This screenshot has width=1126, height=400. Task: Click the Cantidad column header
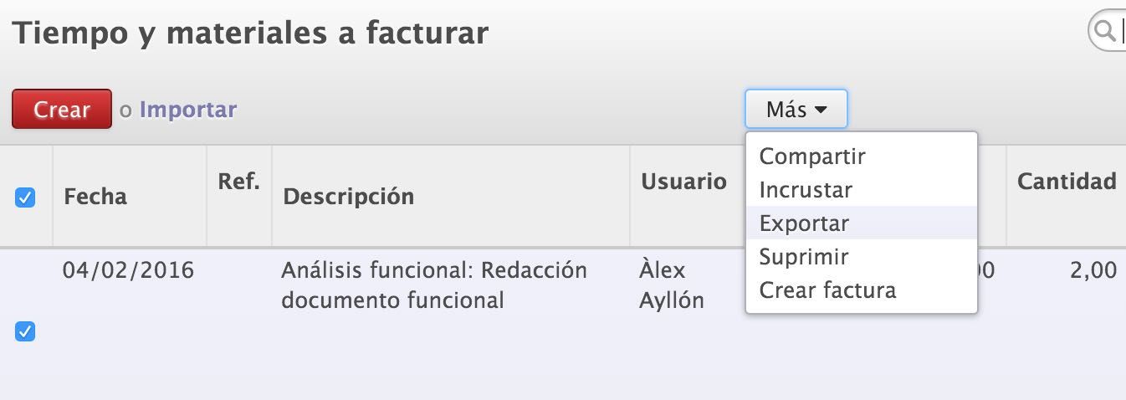[x=1067, y=182]
